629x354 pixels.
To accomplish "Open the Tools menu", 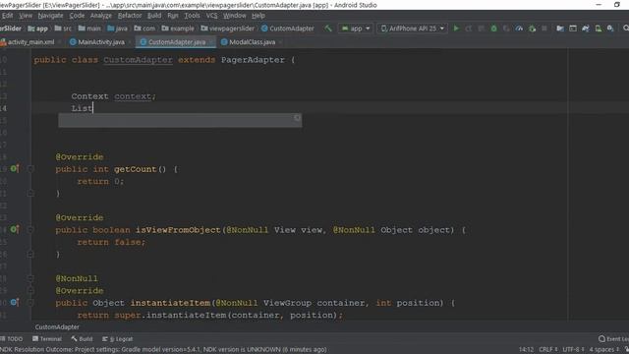I will pos(192,16).
